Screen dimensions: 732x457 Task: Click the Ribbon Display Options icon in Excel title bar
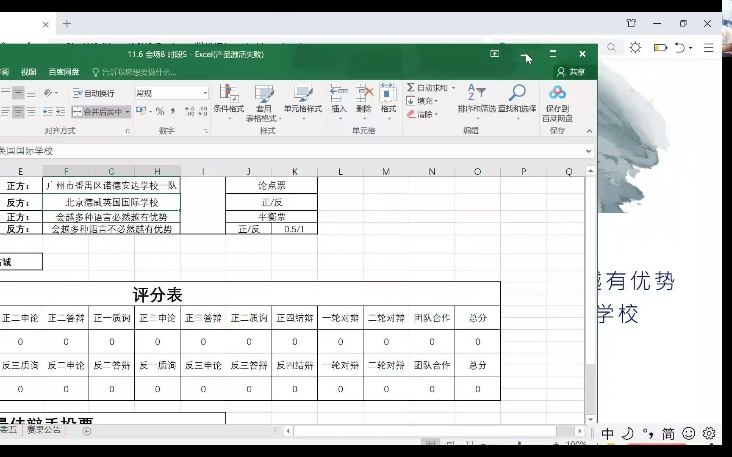[x=495, y=54]
